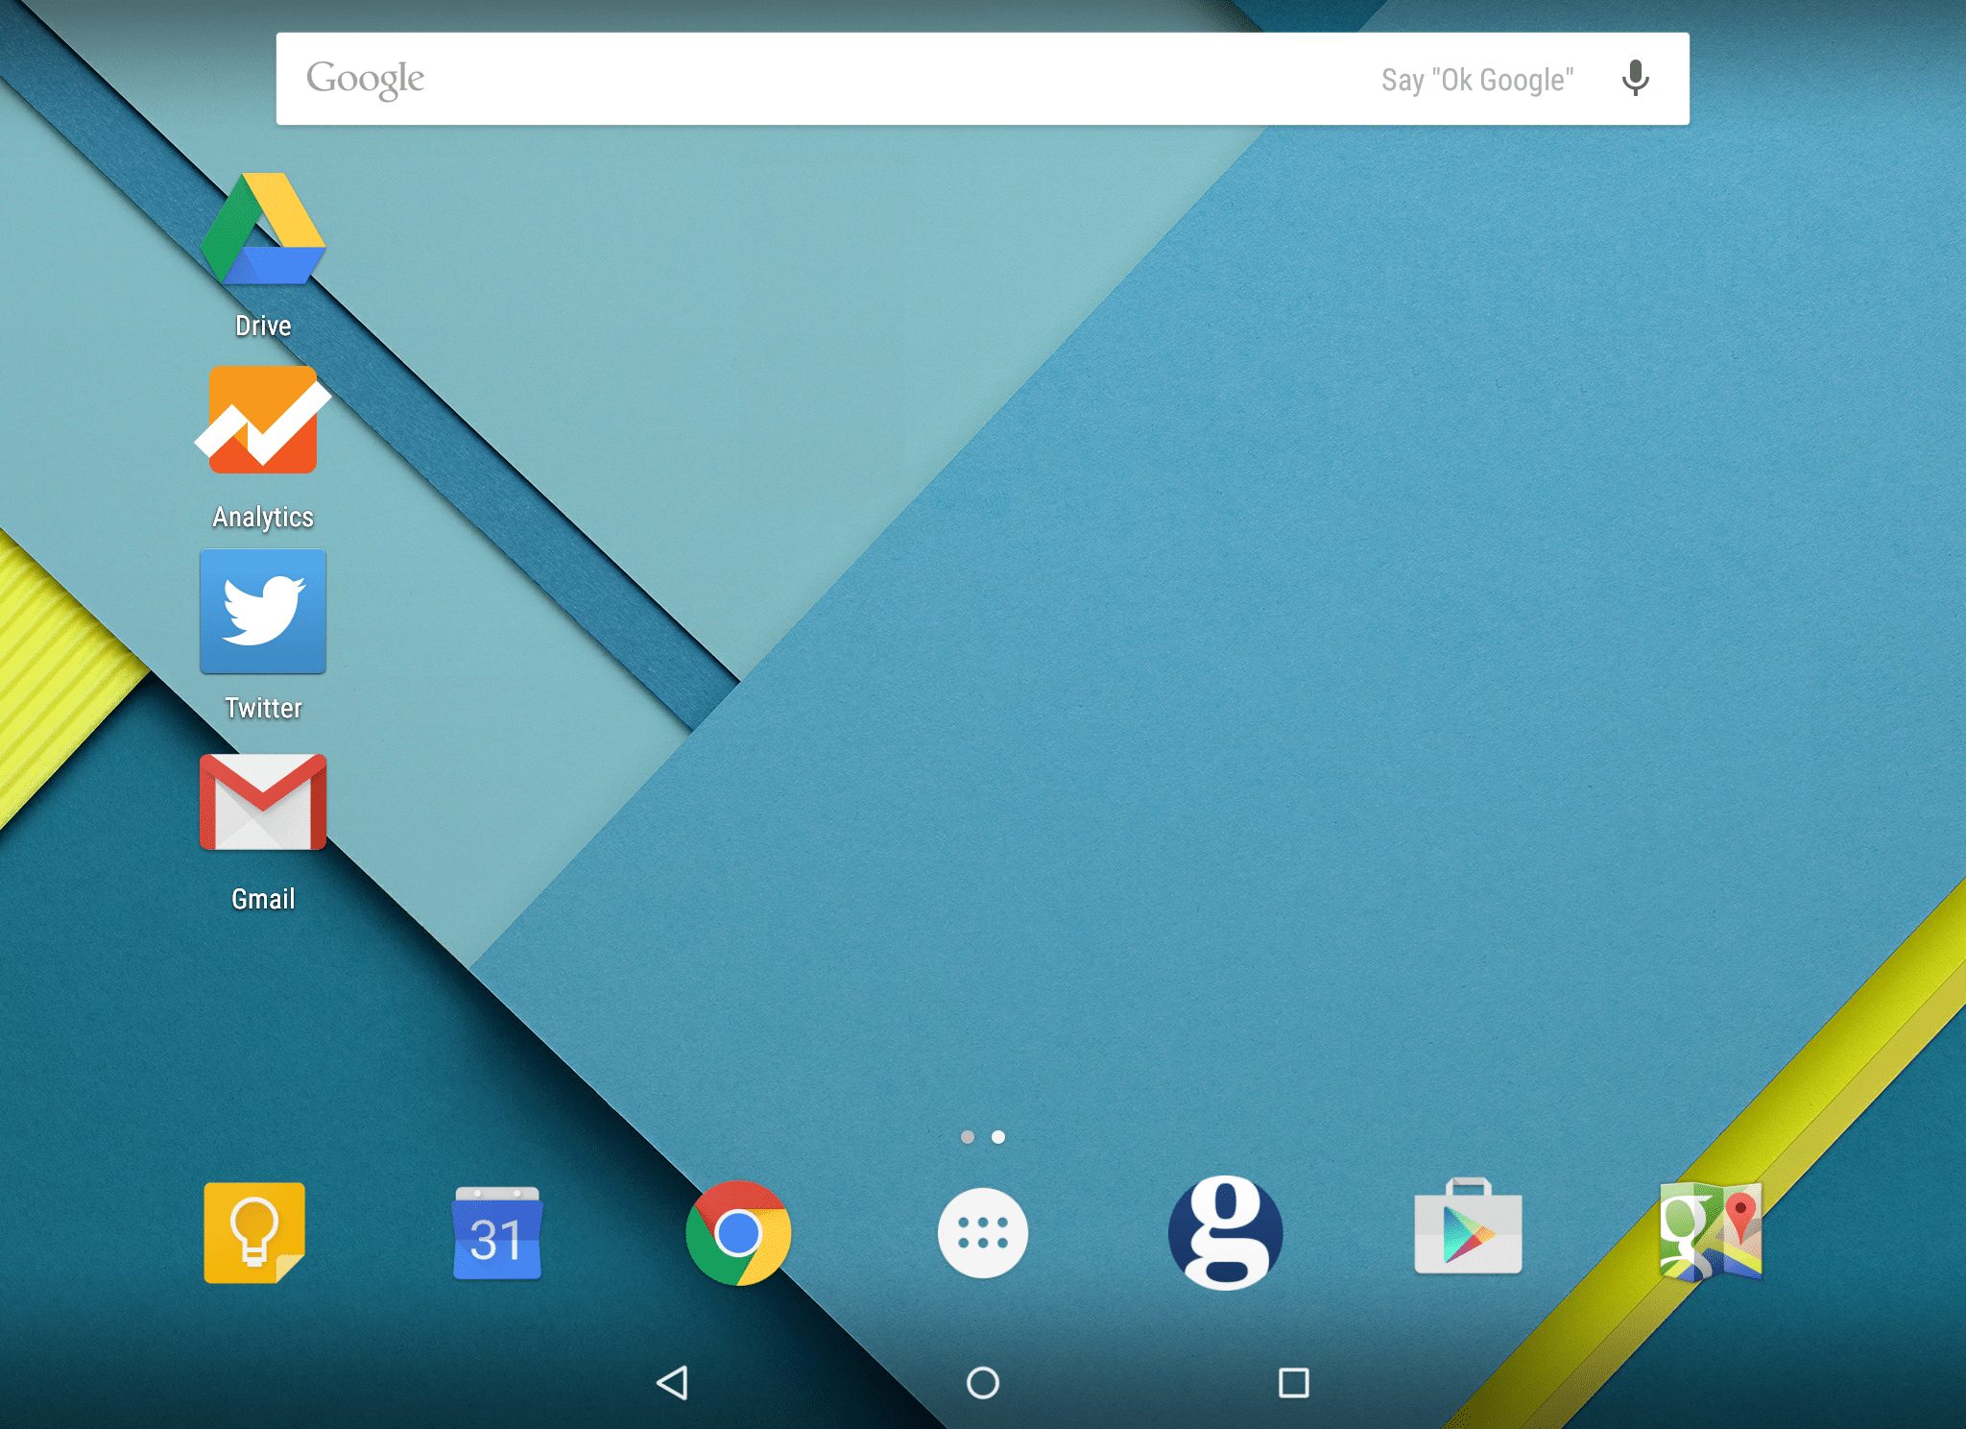Tap the 'Gmail' label
The width and height of the screenshot is (1966, 1429).
263,899
